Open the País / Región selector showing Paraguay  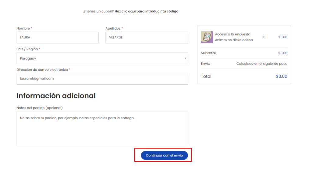(102, 58)
